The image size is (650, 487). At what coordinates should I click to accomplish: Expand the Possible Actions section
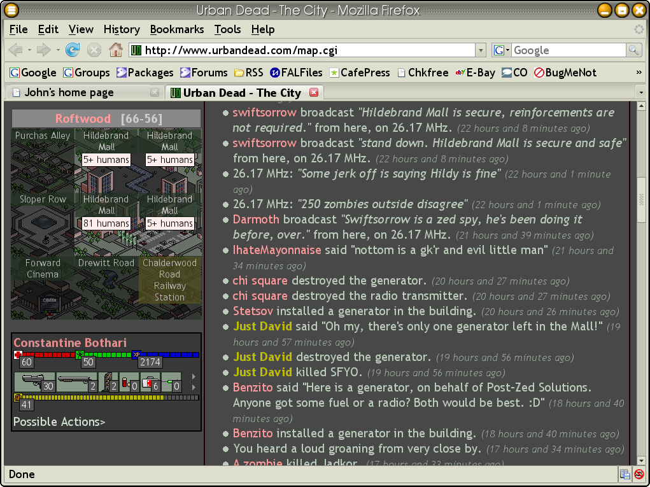[59, 421]
